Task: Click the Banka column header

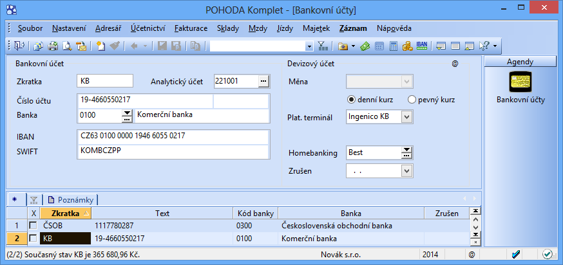Action: pos(351,214)
